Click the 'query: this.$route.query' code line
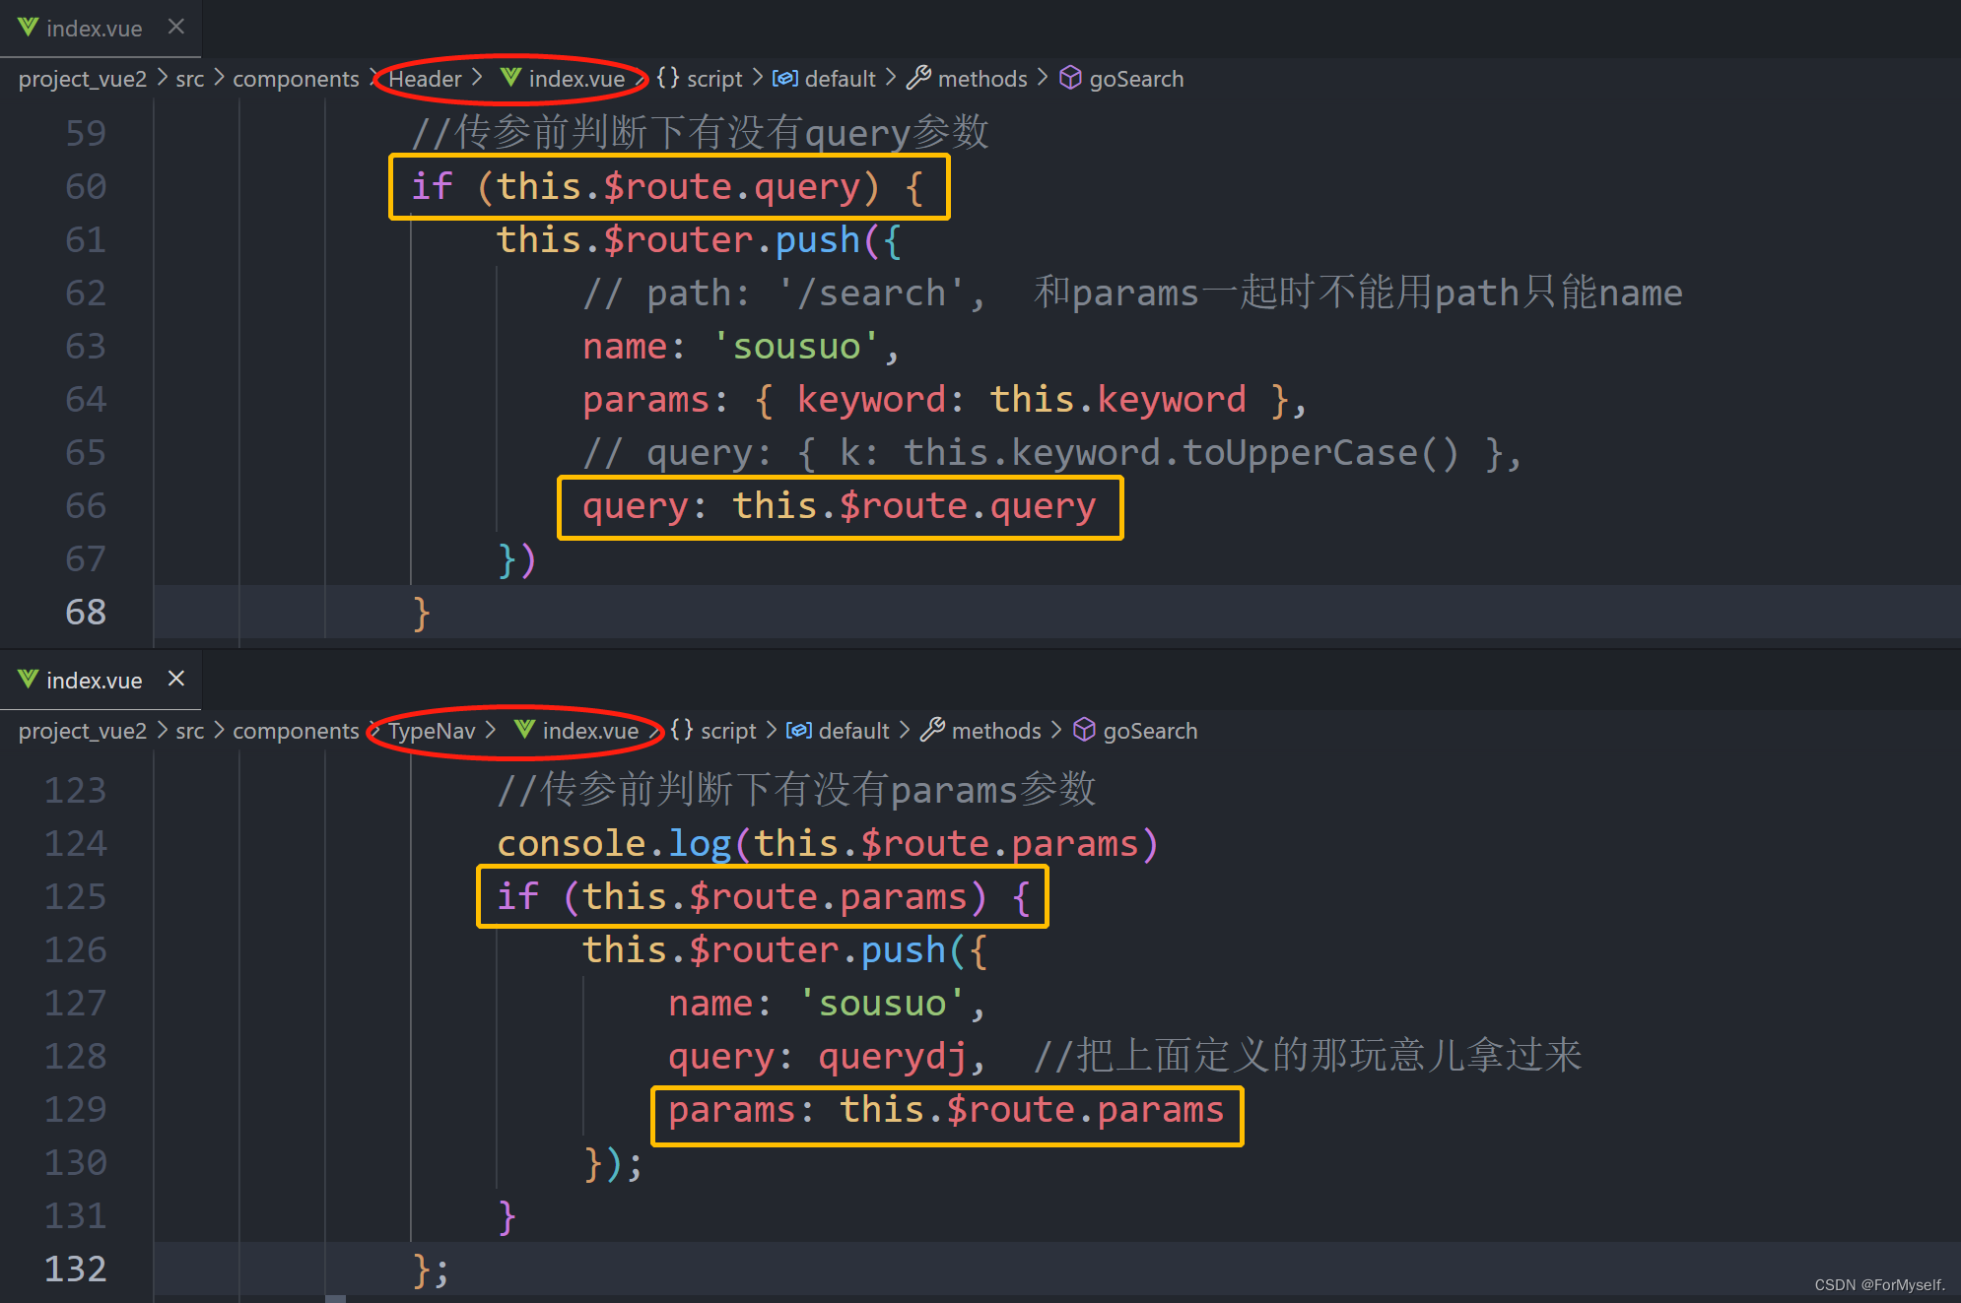 pyautogui.click(x=839, y=506)
